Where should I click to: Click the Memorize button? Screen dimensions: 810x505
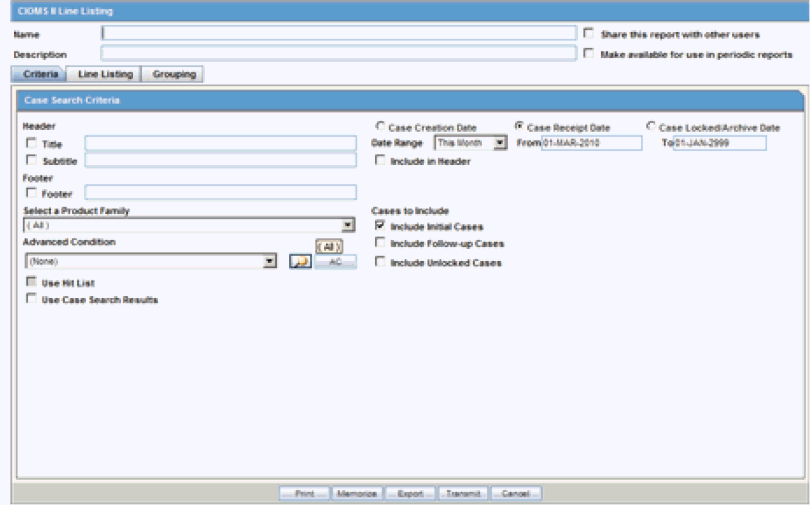click(x=358, y=493)
